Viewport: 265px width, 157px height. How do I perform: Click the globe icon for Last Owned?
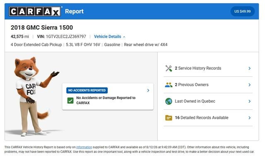point(169,101)
